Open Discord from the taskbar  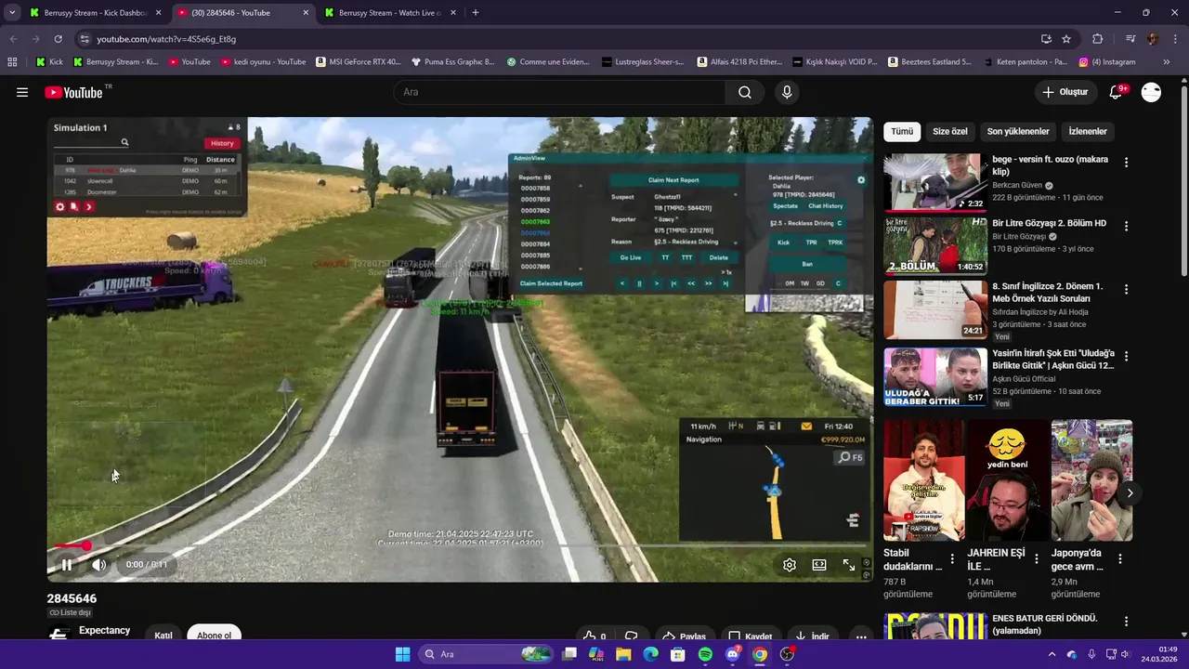[733, 654]
